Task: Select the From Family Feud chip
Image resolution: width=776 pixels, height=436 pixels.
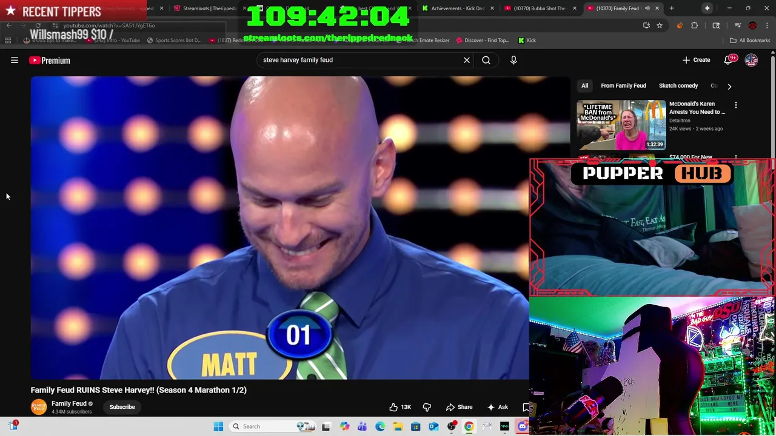Action: 623,85
